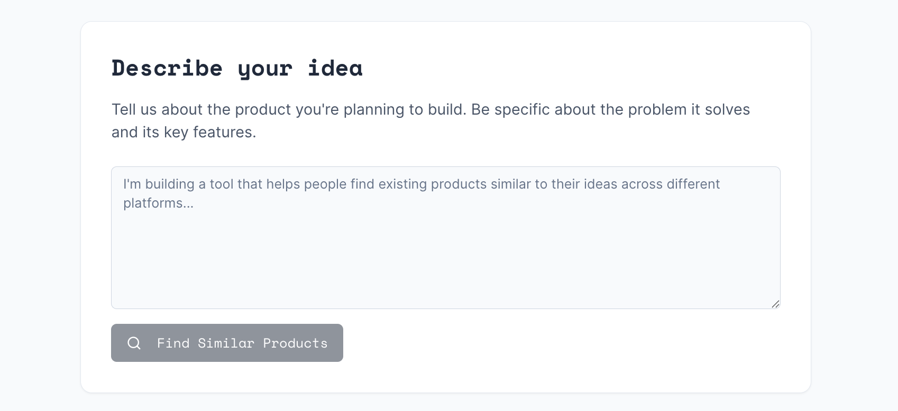Focus the idea description text area
898x411 pixels.
(446, 238)
